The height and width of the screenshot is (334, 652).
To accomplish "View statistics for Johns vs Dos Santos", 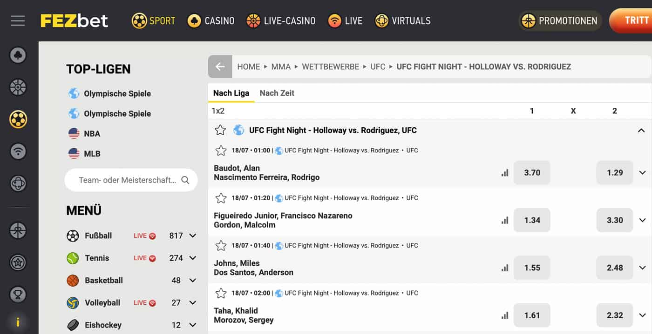I will point(505,268).
